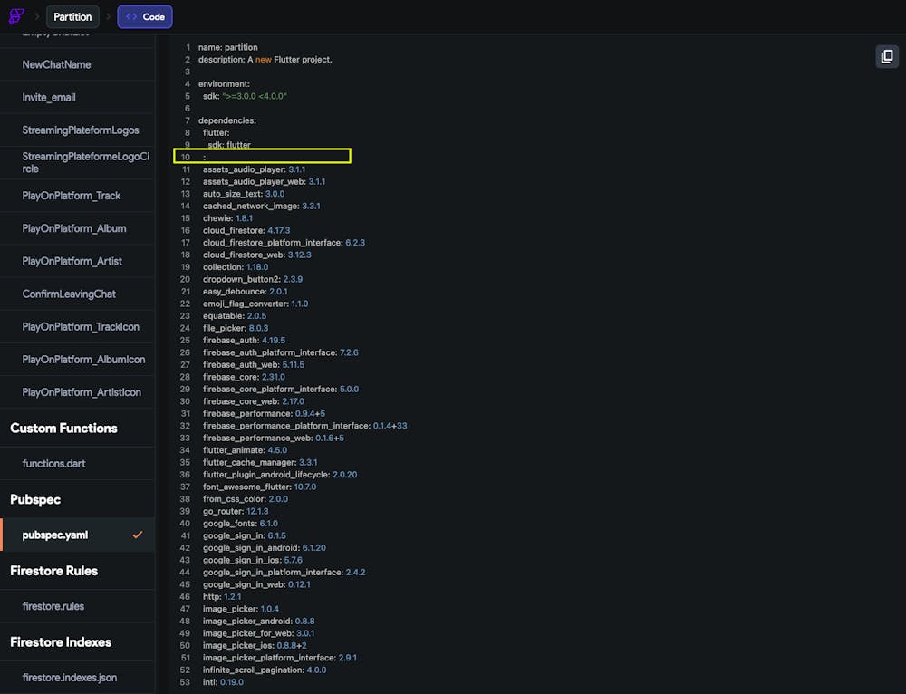Click the checkmark beside pubspec.yaml

click(138, 535)
